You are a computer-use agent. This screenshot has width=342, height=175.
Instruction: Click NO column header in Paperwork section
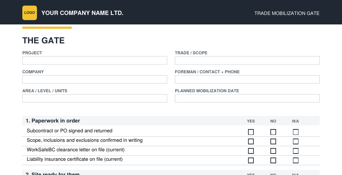(x=273, y=121)
